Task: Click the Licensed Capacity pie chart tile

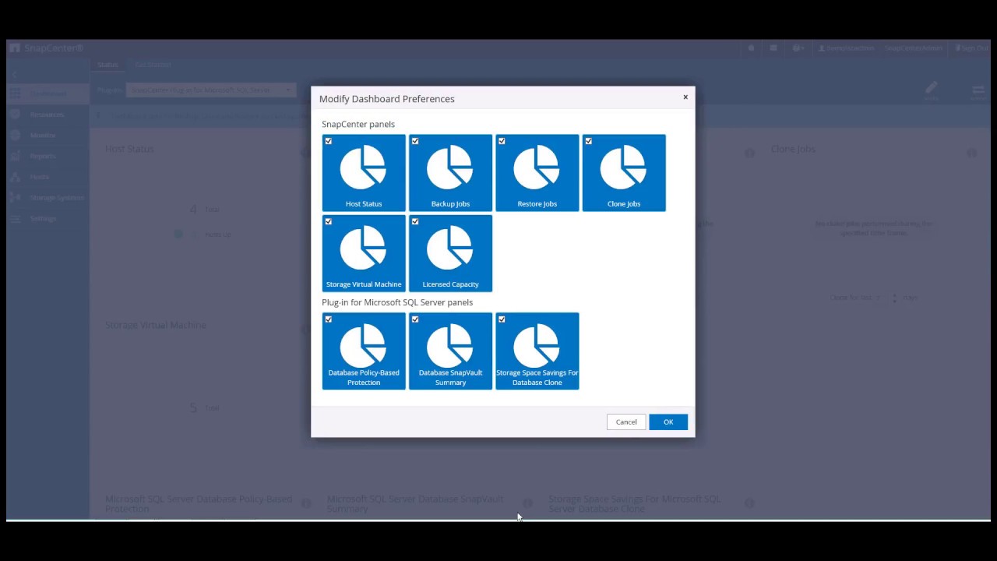Action: pos(450,253)
